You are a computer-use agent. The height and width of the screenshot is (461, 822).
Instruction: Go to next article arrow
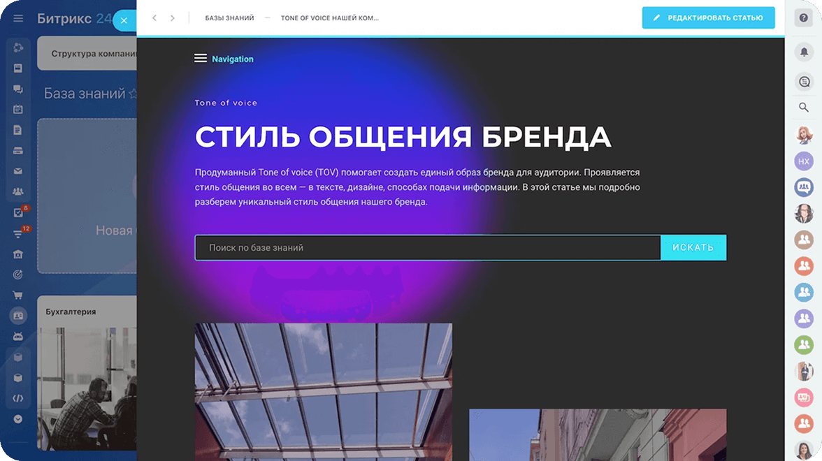(x=173, y=18)
